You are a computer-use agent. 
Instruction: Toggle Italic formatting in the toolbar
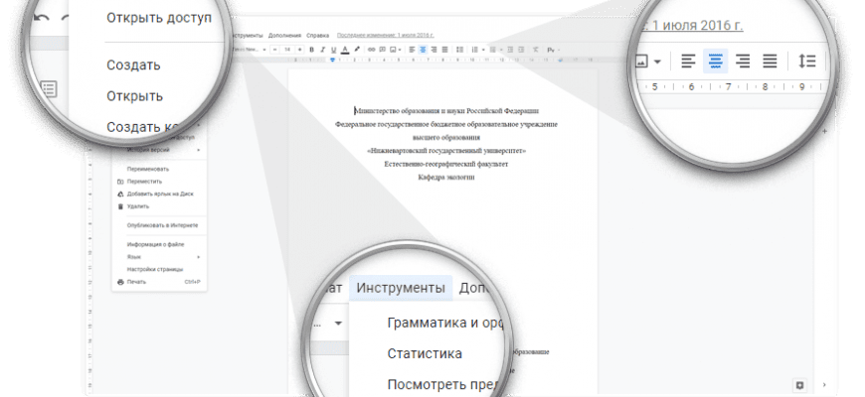(322, 50)
